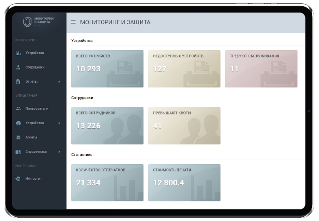319x221 pixels.
Task: Click the shield logo in sidebar
Action: (x=27, y=22)
